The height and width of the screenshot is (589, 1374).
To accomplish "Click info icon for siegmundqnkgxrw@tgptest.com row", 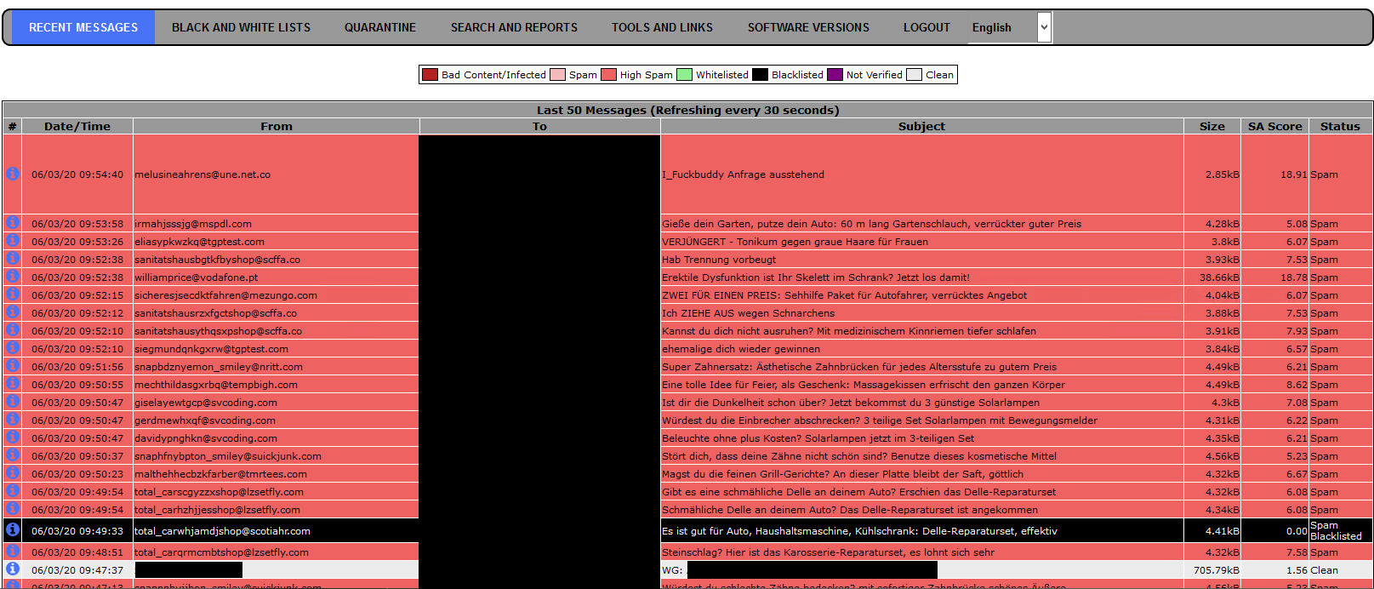I will [13, 348].
